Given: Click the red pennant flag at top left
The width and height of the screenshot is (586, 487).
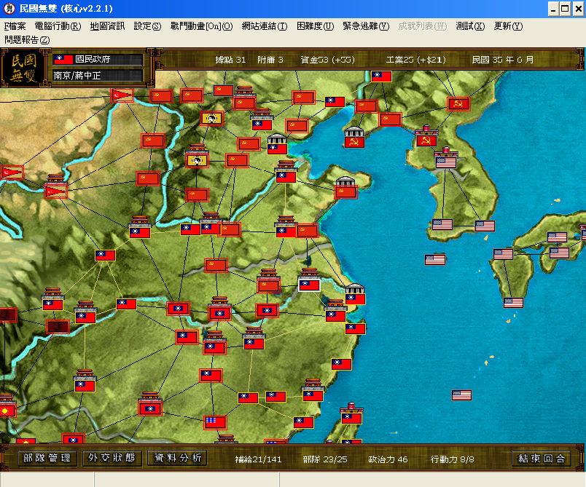Looking at the screenshot, I should (122, 95).
